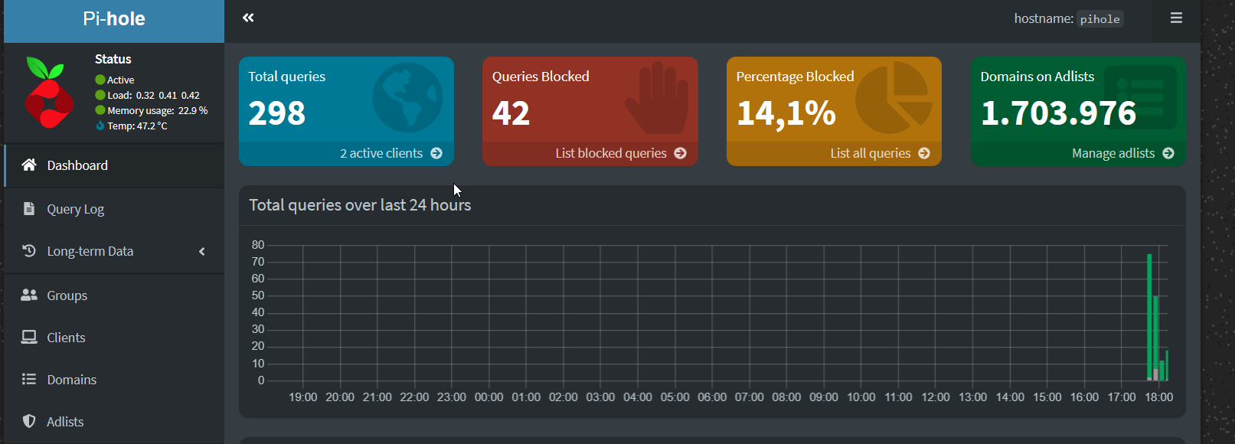Viewport: 1235px width, 444px height.
Task: Open the hamburger menu at top right
Action: pyautogui.click(x=1176, y=18)
